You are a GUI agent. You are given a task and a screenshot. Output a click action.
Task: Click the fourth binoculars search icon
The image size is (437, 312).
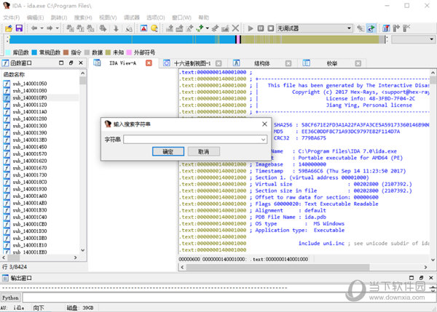pyautogui.click(x=103, y=28)
